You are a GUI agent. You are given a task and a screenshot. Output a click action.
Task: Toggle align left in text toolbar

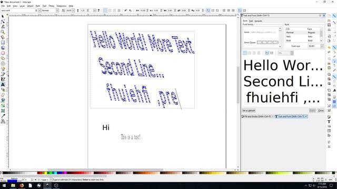105,10
